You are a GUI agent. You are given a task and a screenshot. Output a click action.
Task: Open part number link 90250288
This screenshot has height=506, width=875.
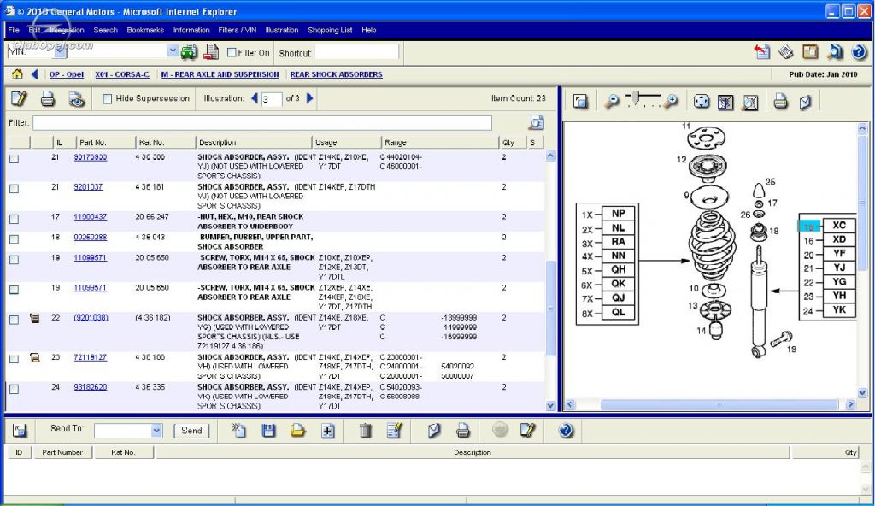pyautogui.click(x=91, y=238)
